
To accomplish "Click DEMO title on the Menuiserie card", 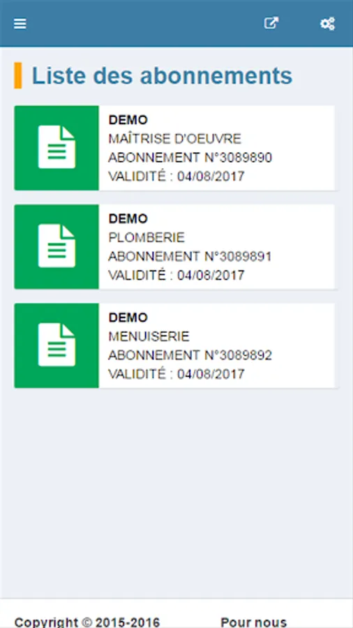I will tap(128, 317).
